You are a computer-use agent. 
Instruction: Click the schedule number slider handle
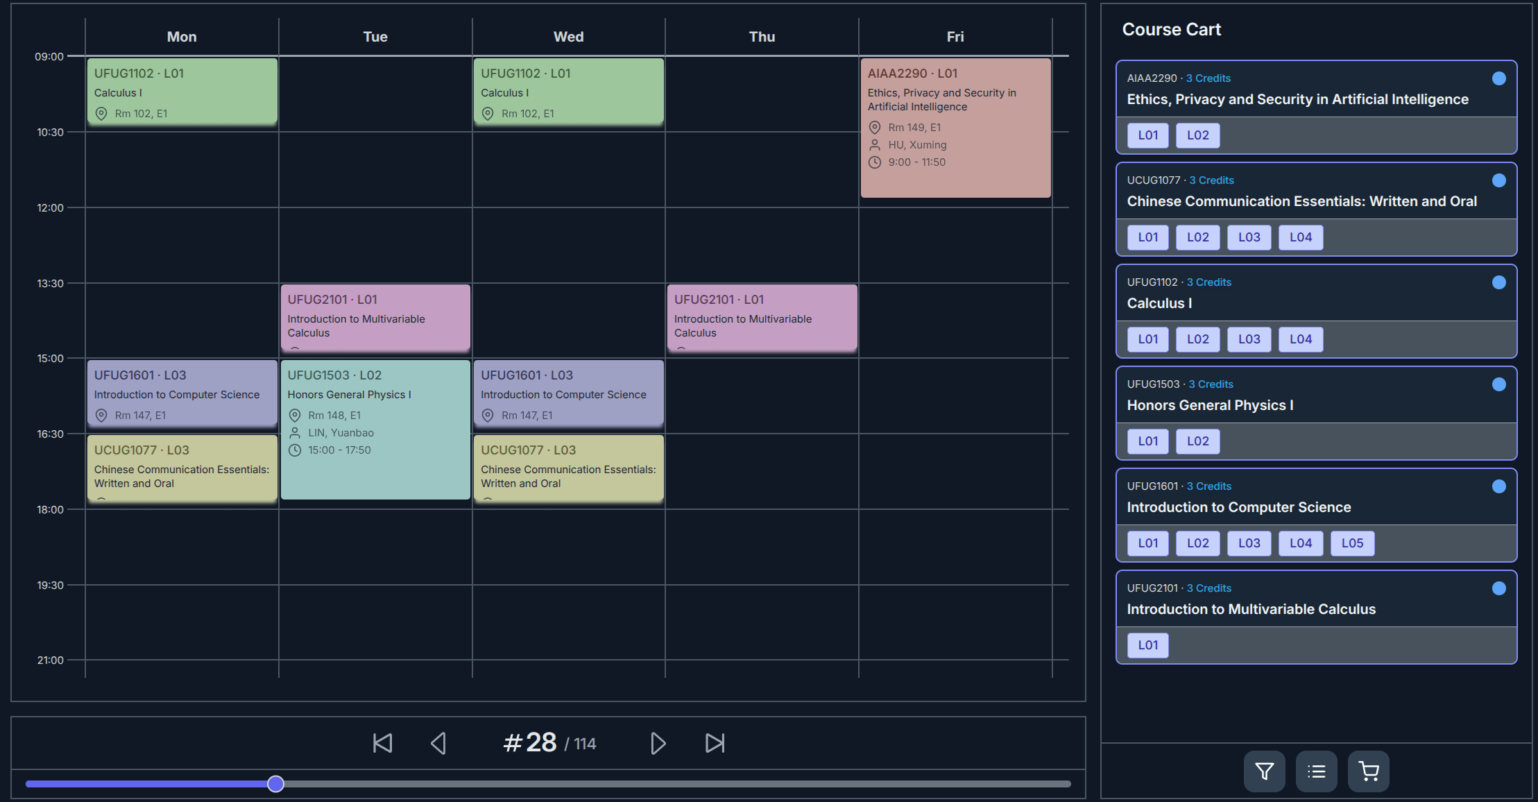tap(275, 784)
